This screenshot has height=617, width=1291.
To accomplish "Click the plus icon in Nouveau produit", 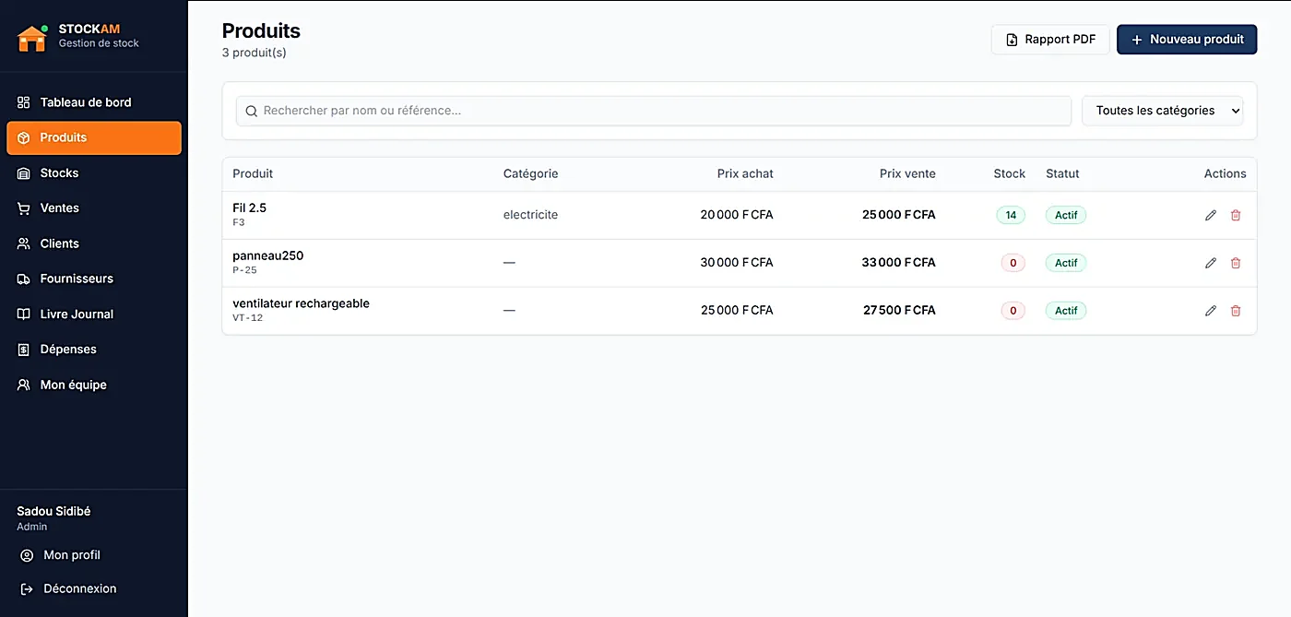I will [x=1137, y=40].
